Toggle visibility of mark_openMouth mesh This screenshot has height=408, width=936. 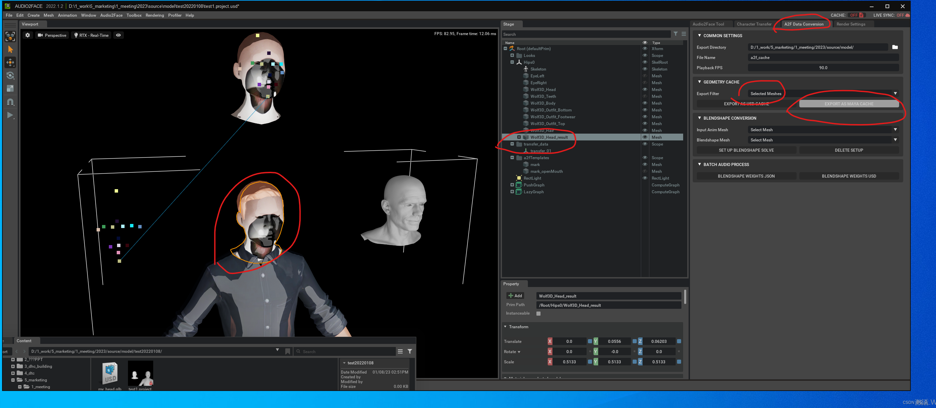click(x=645, y=171)
